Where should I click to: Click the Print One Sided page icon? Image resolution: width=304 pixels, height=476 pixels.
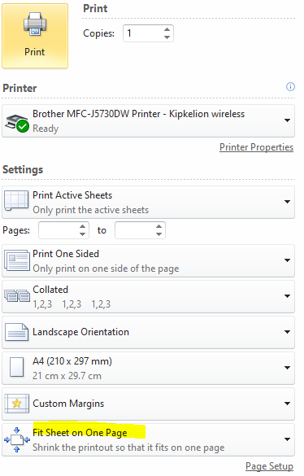click(17, 260)
